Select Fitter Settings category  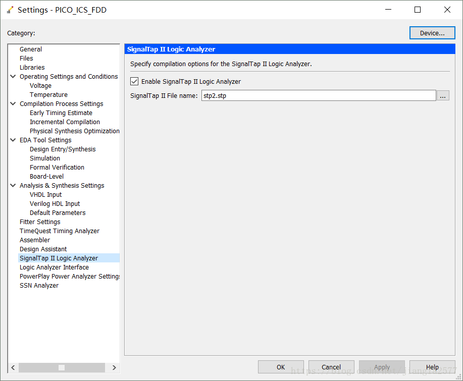point(40,222)
